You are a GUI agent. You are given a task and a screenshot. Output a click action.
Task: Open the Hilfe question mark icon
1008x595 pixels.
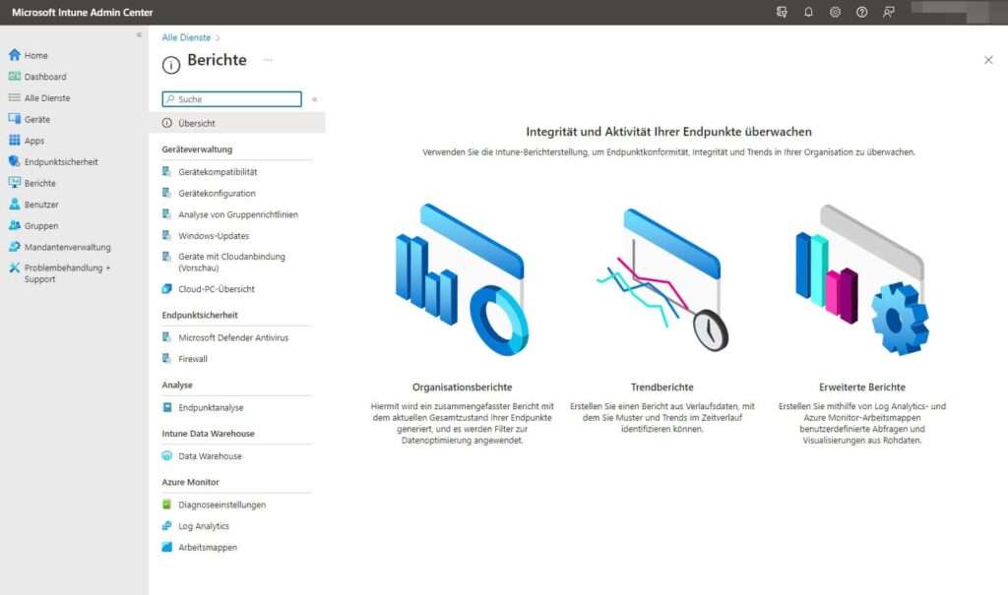(863, 12)
